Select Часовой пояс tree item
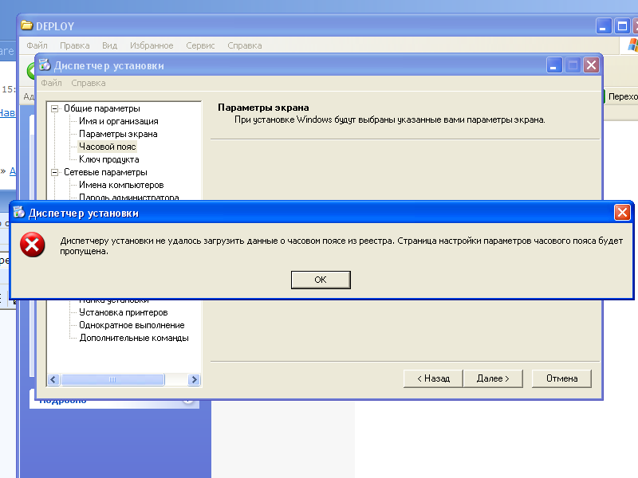 point(108,147)
